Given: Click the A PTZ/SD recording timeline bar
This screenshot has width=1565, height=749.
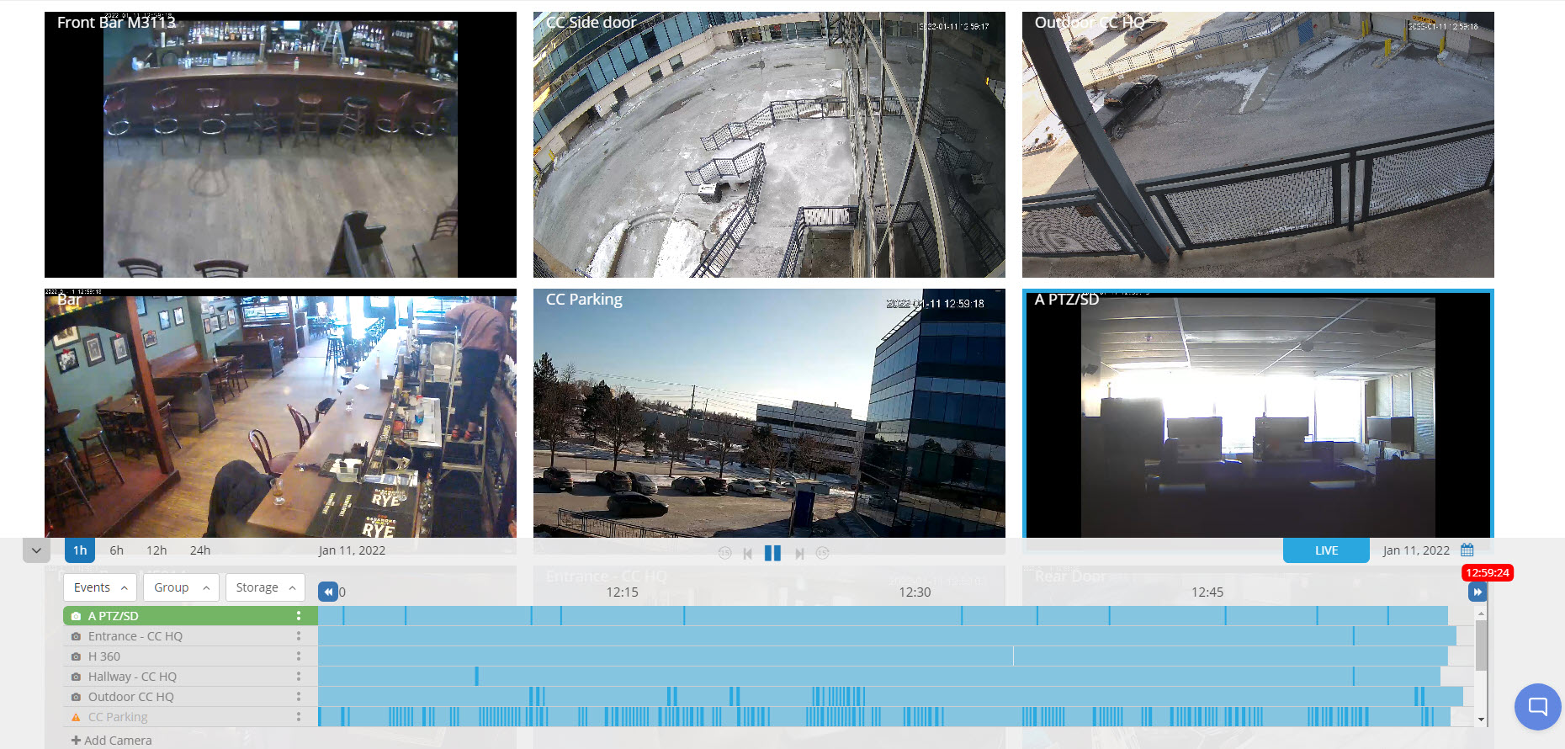Looking at the screenshot, I should click(883, 616).
